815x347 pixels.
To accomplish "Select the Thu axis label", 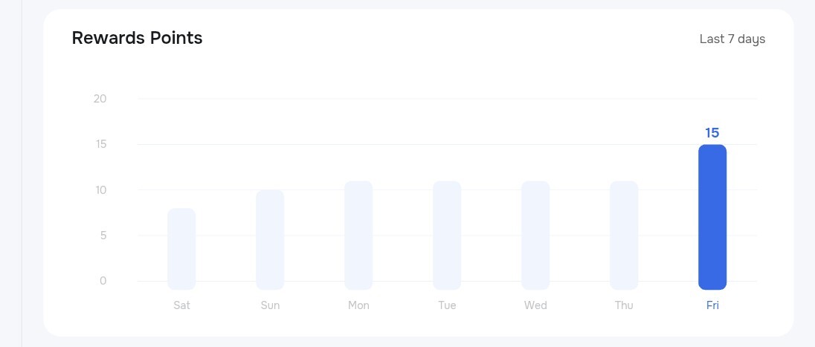I will click(624, 305).
